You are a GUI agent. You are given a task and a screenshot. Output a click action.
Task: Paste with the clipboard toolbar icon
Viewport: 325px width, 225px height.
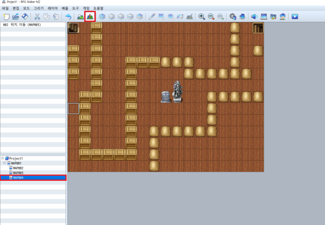pyautogui.click(x=56, y=17)
